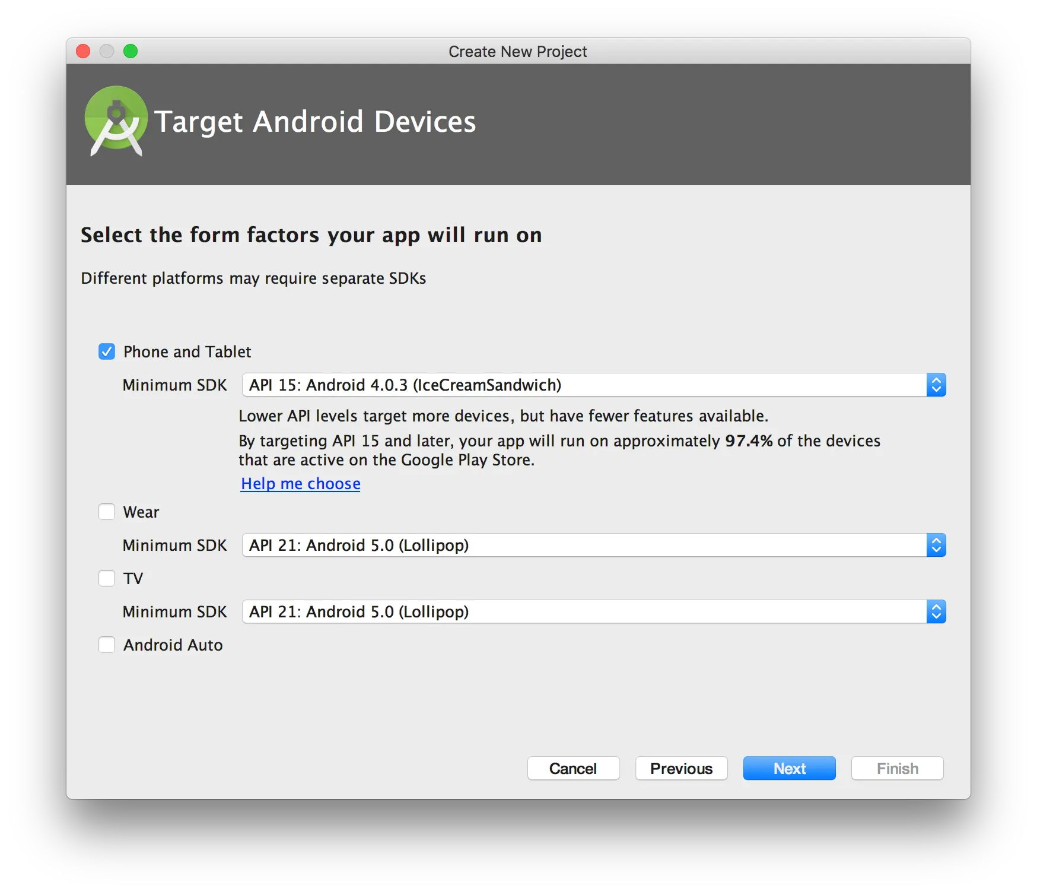Click the disabled Finish button

897,768
